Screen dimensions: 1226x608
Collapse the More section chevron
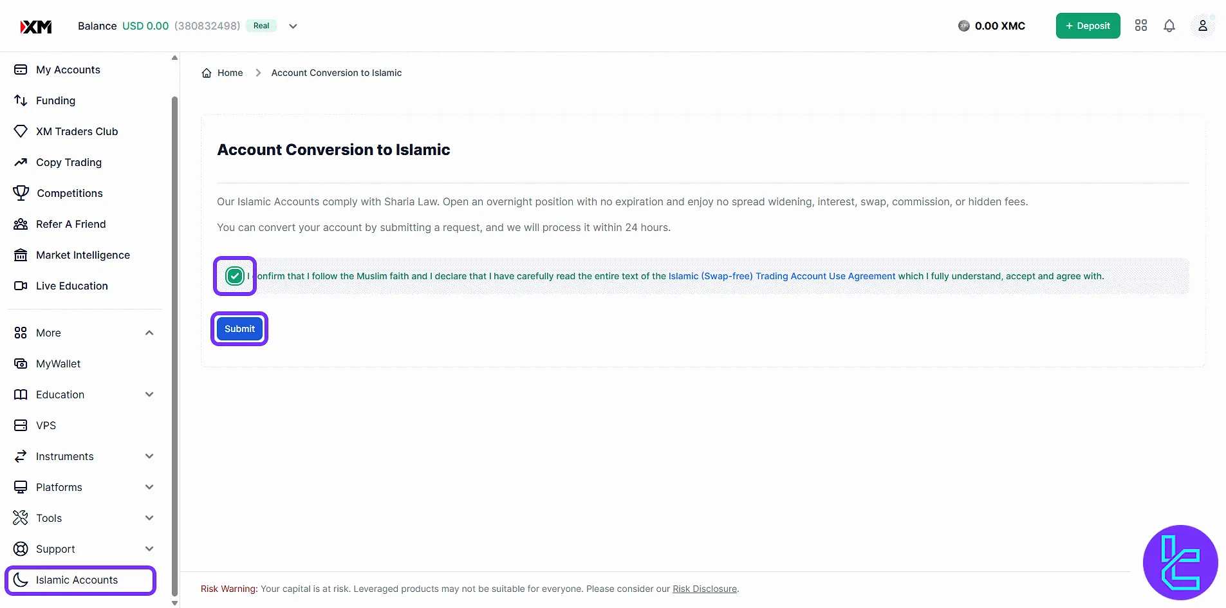point(149,333)
